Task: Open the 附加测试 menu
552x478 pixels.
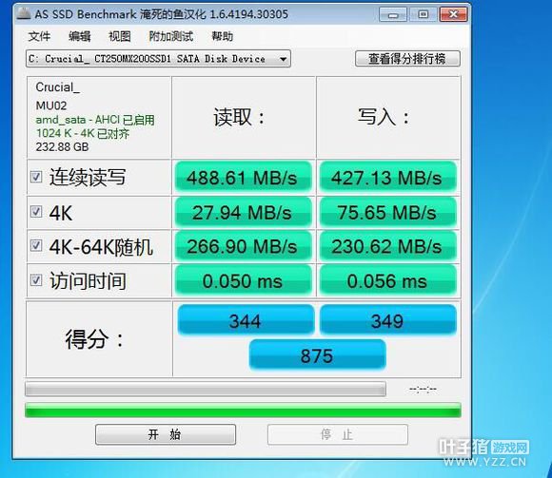Action: pyautogui.click(x=171, y=36)
